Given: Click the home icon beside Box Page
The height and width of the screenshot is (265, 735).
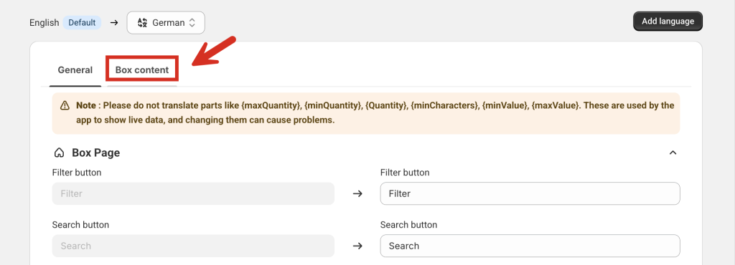Looking at the screenshot, I should (59, 153).
